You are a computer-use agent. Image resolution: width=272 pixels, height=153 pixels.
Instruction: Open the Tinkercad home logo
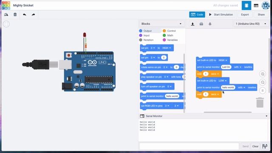[x=6, y=6]
